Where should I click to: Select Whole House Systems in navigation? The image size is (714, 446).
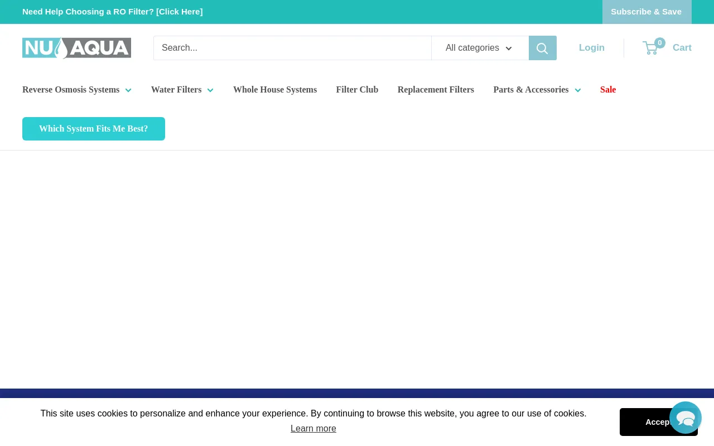pyautogui.click(x=275, y=90)
